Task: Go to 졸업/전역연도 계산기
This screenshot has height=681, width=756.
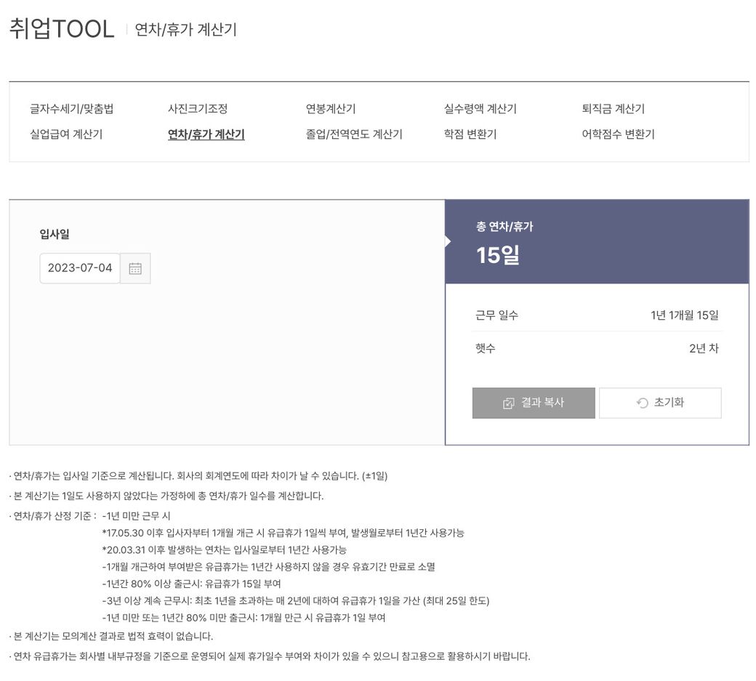Action: (354, 134)
